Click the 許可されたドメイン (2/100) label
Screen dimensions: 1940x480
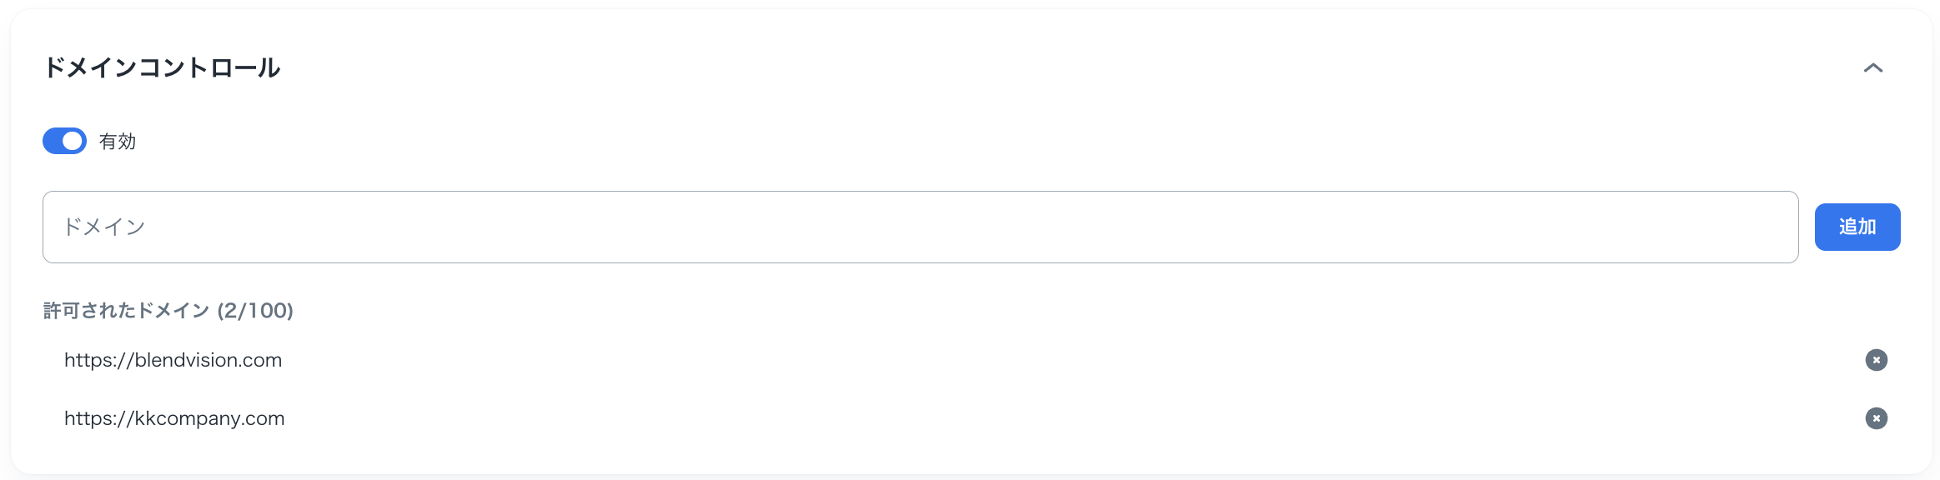[x=168, y=311]
